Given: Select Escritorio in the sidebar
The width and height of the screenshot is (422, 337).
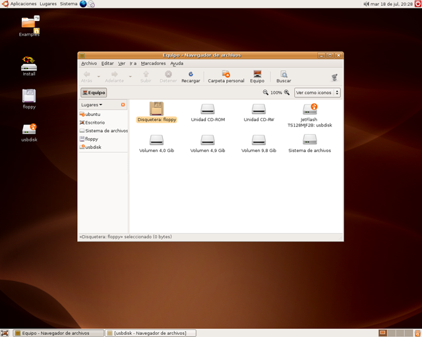Looking at the screenshot, I should coord(94,122).
